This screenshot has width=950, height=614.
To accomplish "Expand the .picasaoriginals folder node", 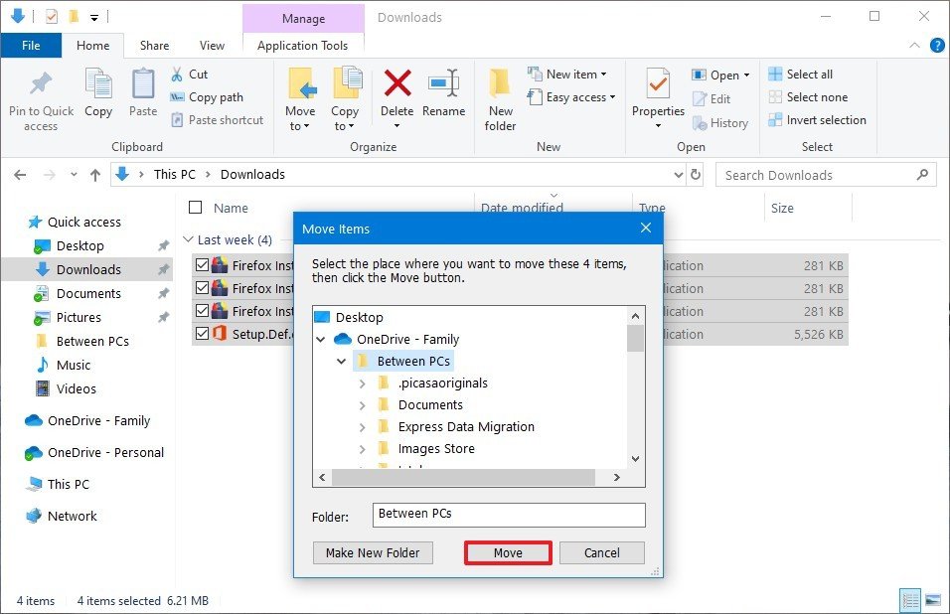I will coord(363,384).
